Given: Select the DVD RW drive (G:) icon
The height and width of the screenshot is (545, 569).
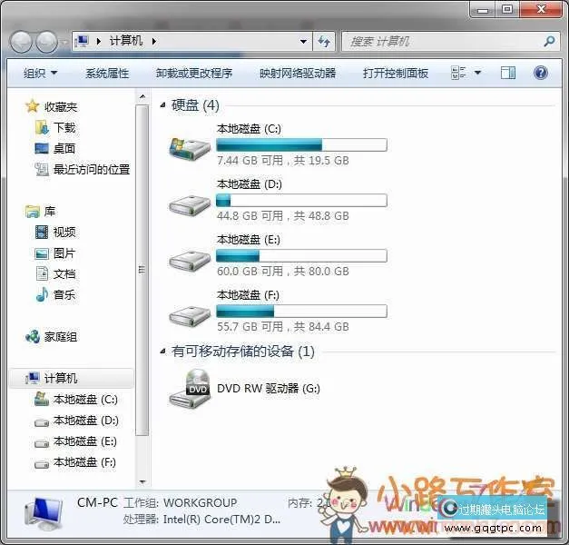Looking at the screenshot, I should coord(190,389).
